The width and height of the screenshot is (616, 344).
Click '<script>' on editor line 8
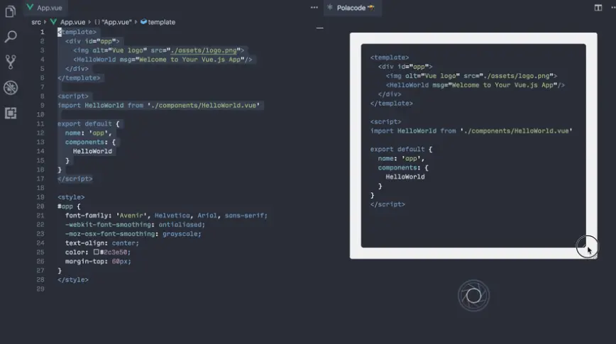73,96
